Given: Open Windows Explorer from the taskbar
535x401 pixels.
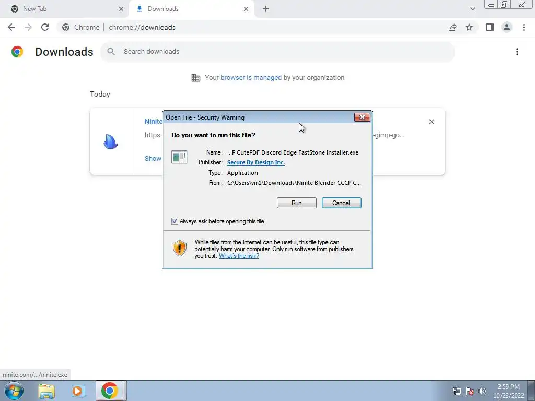Looking at the screenshot, I should (46, 391).
